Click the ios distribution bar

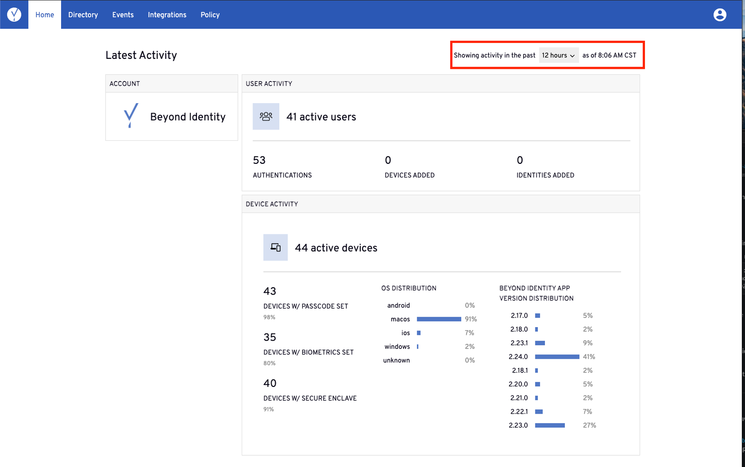coord(419,333)
